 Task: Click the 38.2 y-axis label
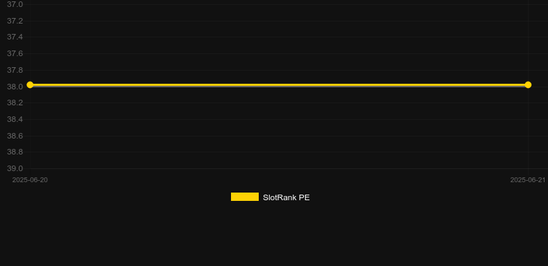pos(15,103)
